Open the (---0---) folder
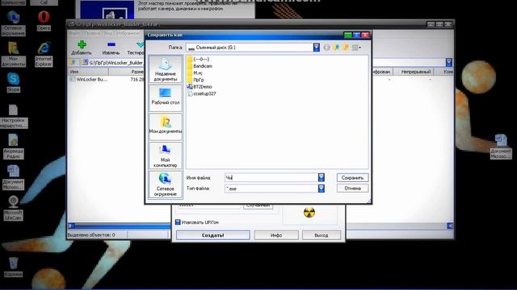 coord(198,59)
